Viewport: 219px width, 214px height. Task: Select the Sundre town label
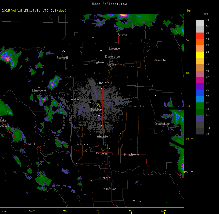74,99
